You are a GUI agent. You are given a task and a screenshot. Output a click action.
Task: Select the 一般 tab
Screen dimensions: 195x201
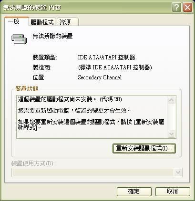coord(17,21)
